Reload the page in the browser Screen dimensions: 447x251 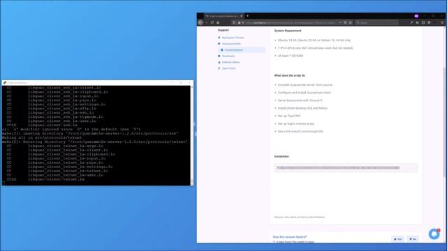point(212,22)
